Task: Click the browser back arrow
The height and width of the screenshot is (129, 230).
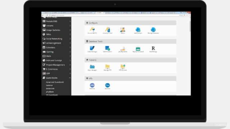Action: (x=43, y=15)
